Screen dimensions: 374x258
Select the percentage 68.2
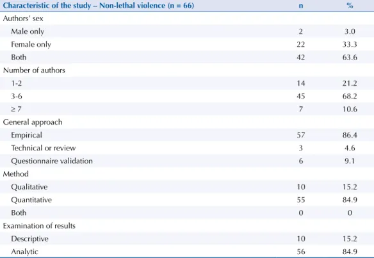350,96
